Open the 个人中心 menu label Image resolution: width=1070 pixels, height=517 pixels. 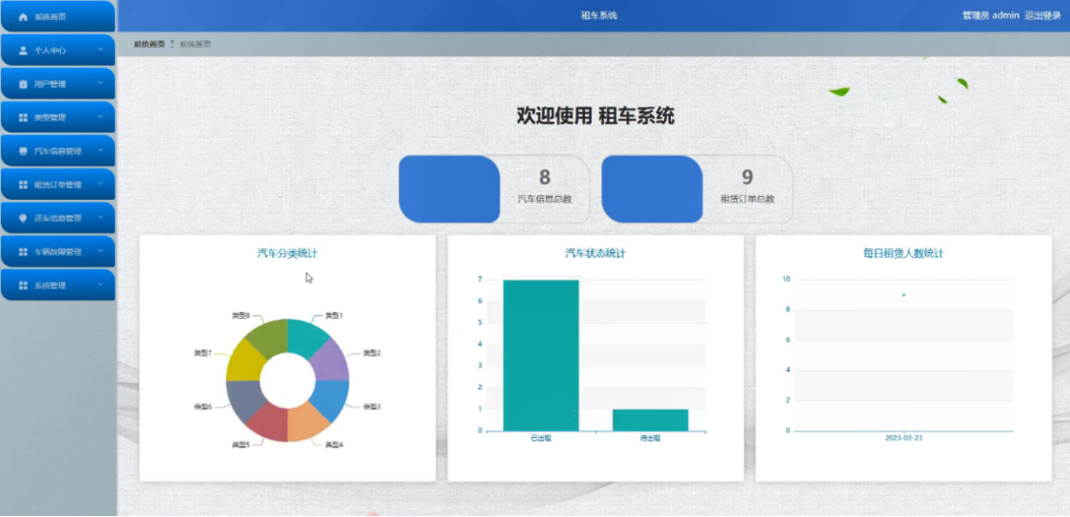click(x=50, y=50)
